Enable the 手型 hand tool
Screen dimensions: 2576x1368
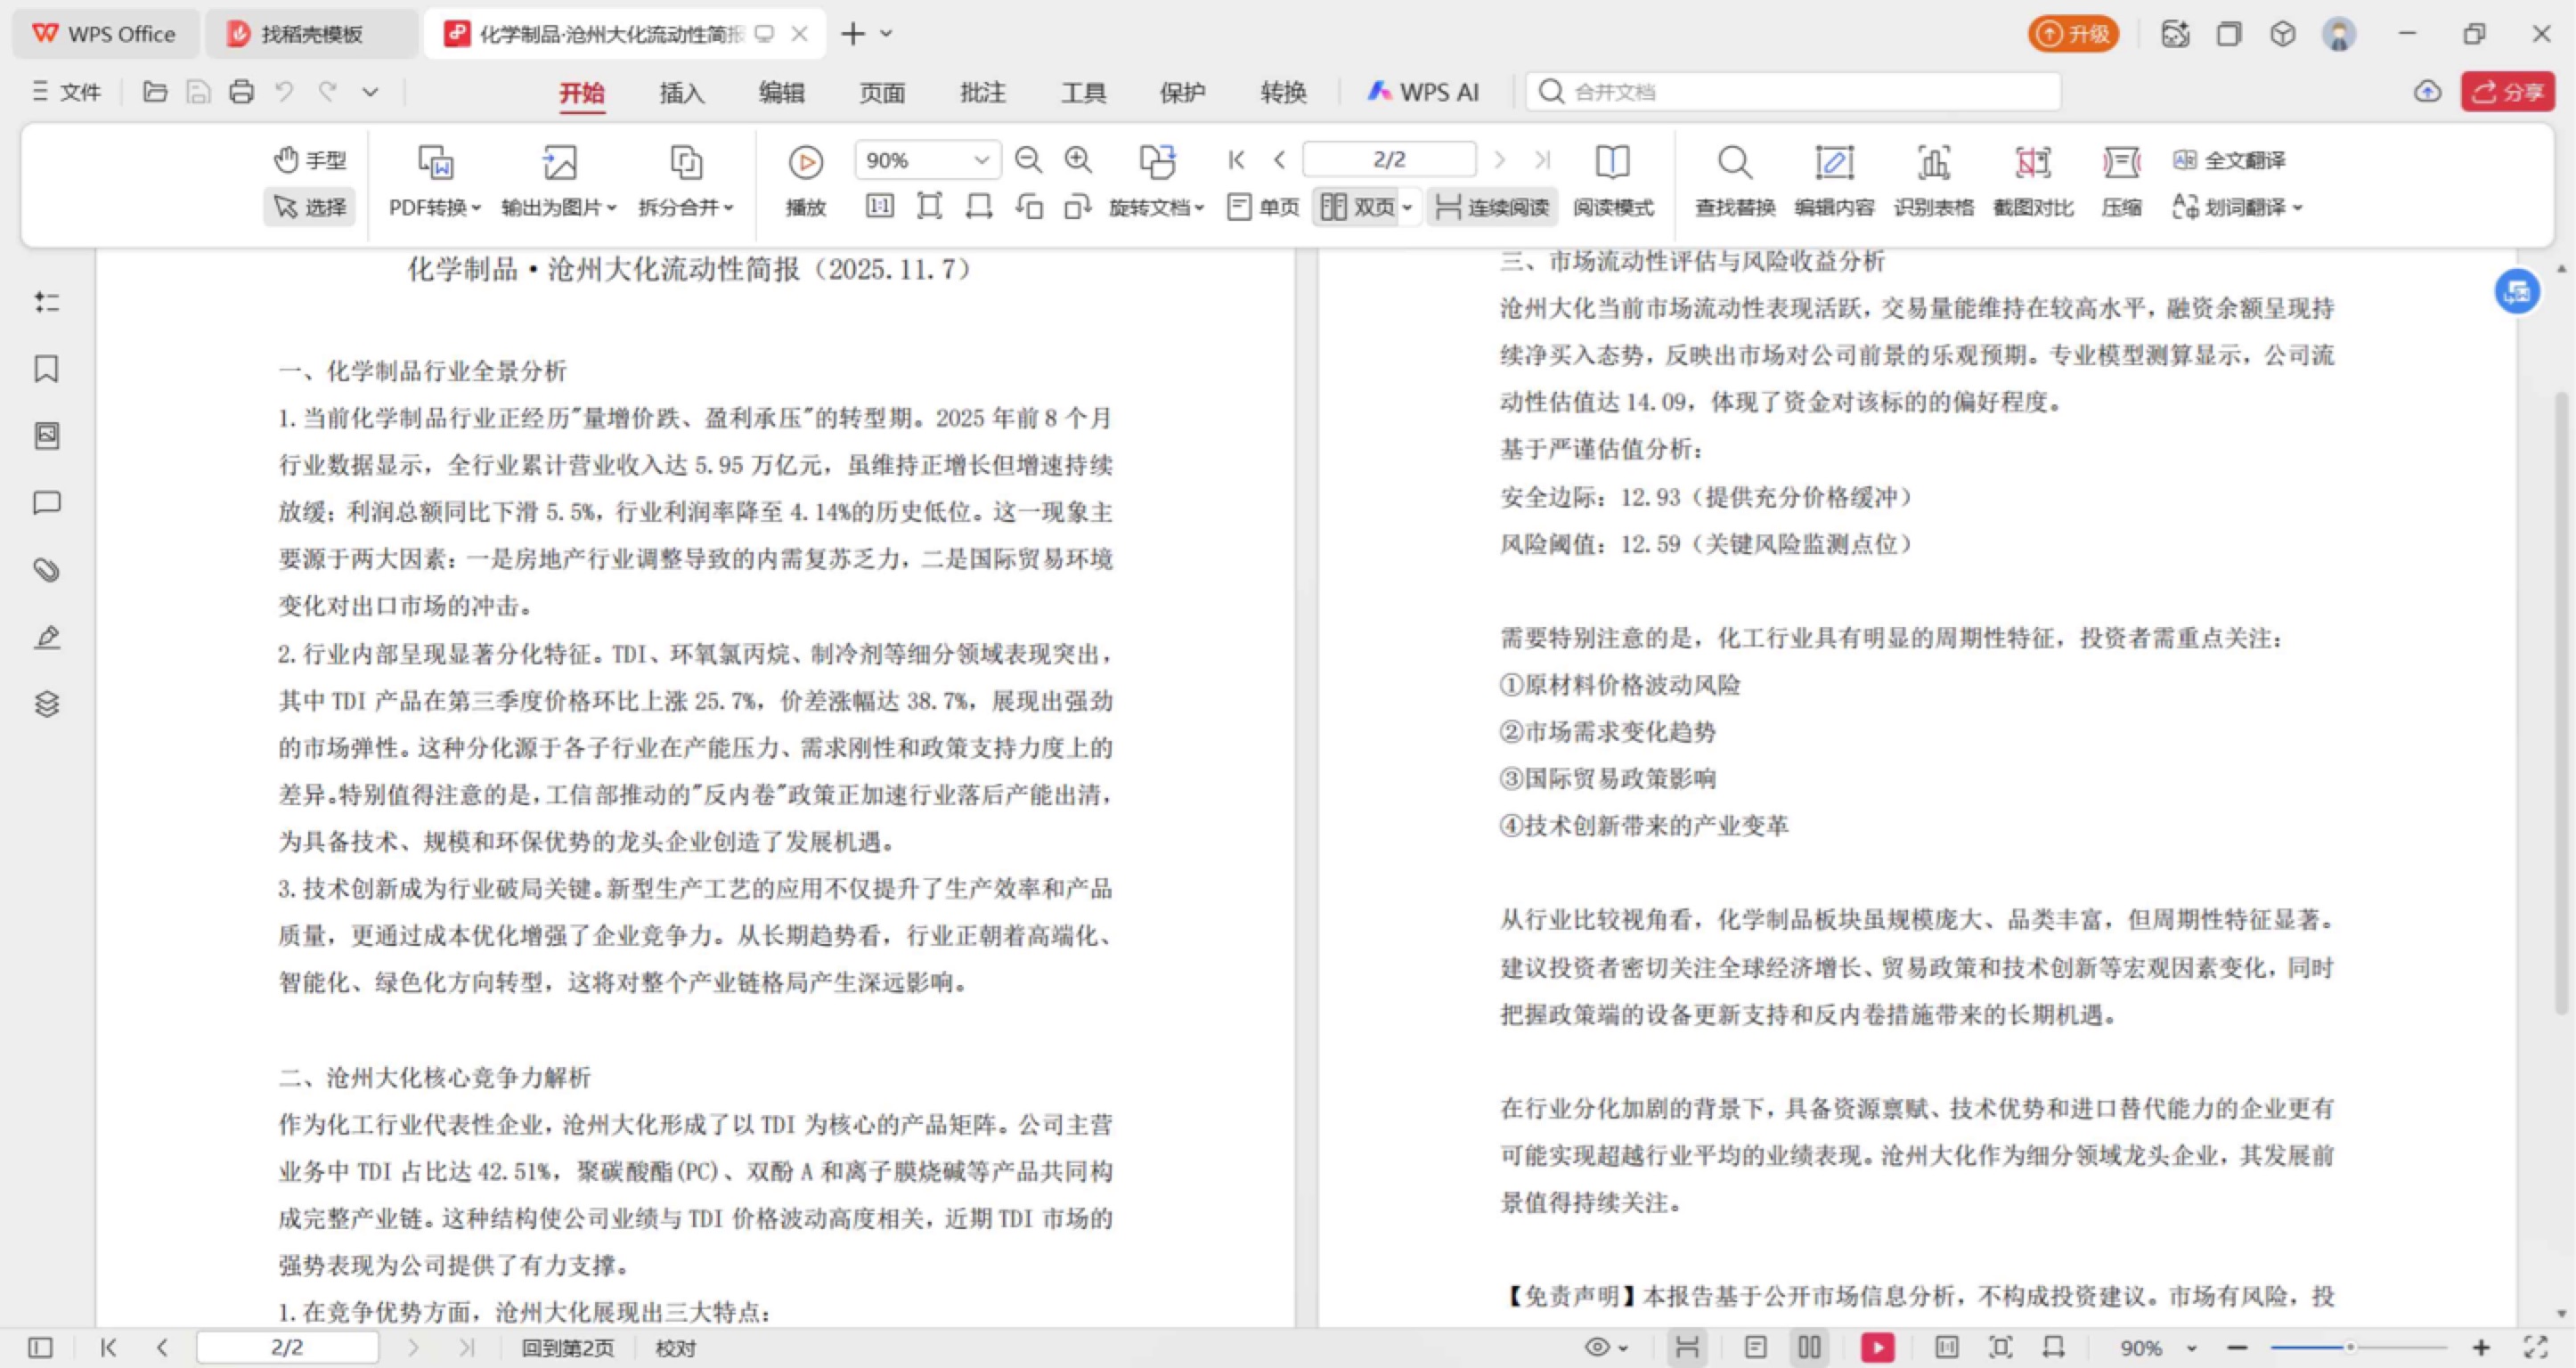310,160
